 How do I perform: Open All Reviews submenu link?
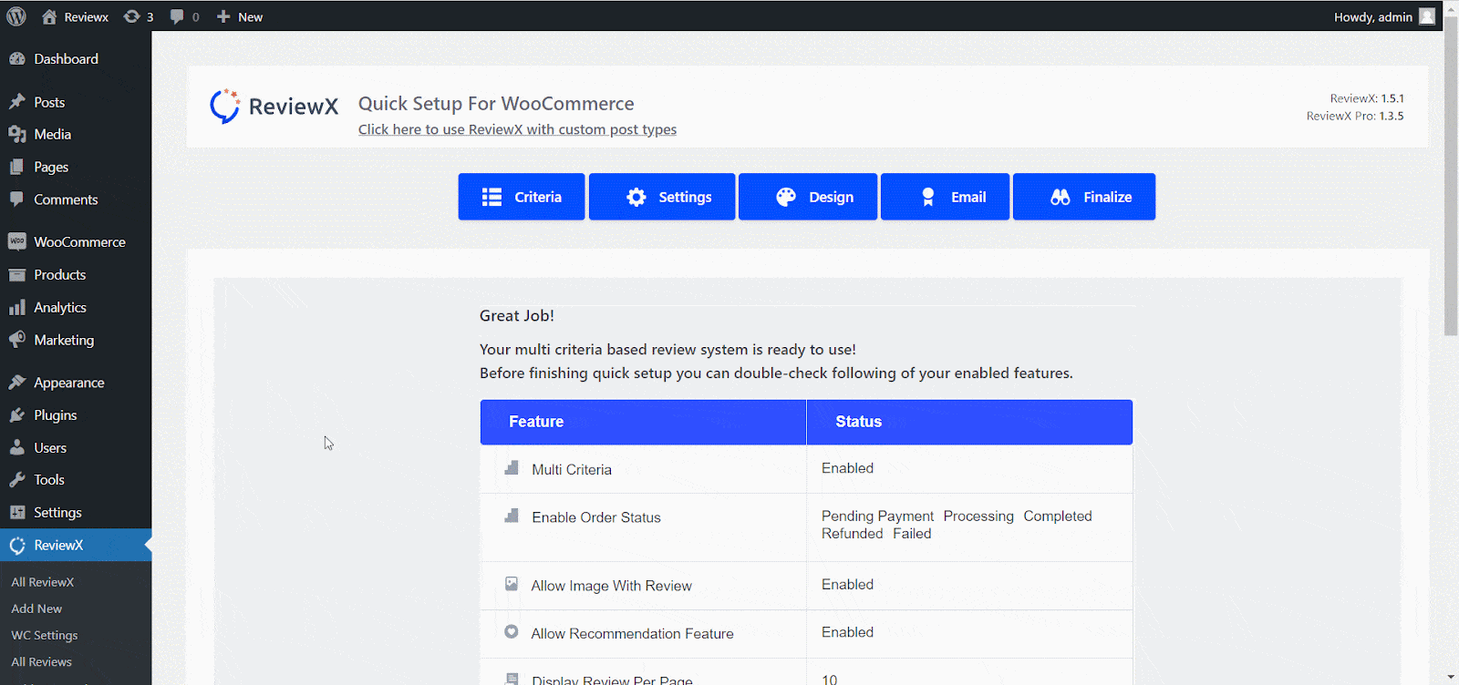pyautogui.click(x=41, y=661)
